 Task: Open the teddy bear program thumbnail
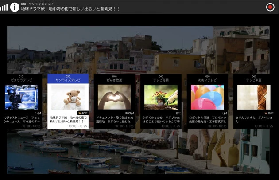[x=68, y=97]
